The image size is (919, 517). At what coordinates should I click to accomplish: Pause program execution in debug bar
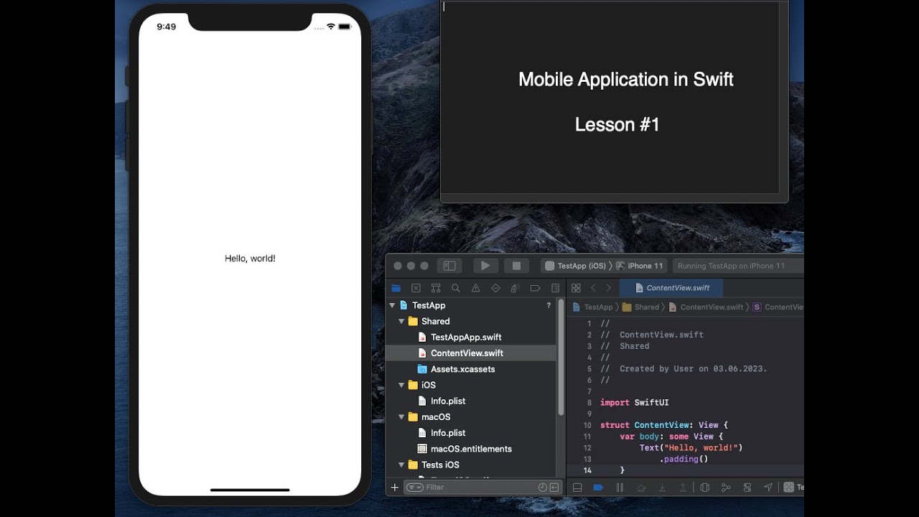pyautogui.click(x=620, y=488)
